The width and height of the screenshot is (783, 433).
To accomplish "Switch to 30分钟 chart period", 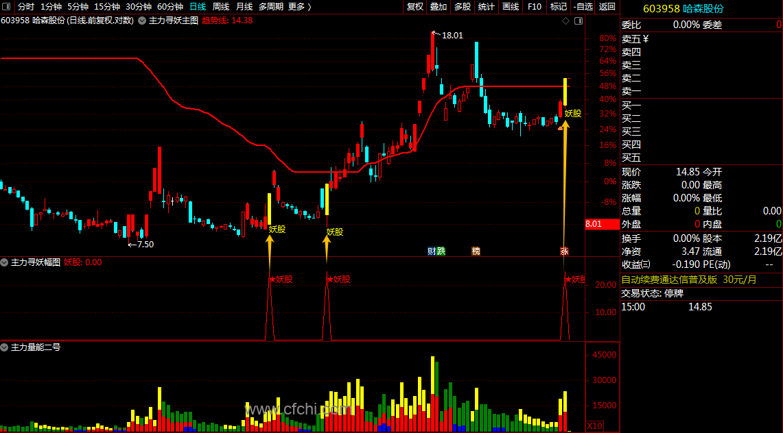I will [139, 6].
